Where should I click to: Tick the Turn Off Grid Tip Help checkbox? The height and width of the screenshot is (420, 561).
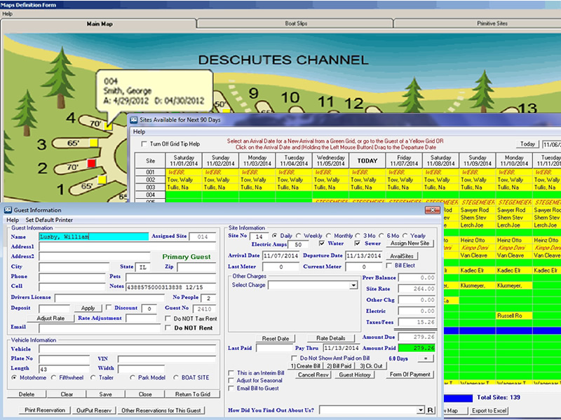tap(144, 144)
